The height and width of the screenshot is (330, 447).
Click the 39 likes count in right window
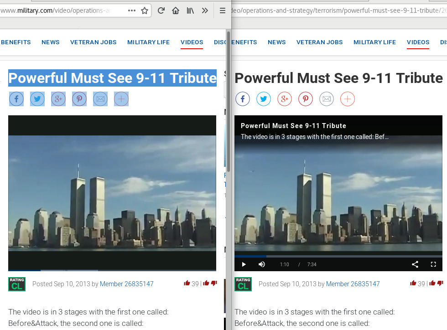pyautogui.click(x=421, y=284)
